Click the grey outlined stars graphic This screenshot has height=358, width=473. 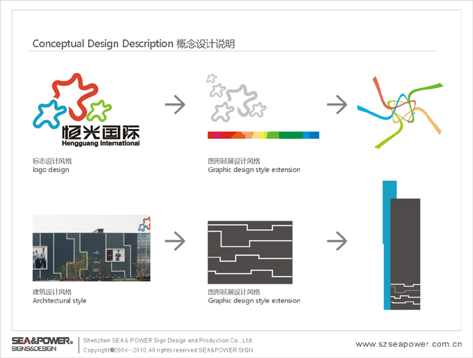pyautogui.click(x=236, y=98)
